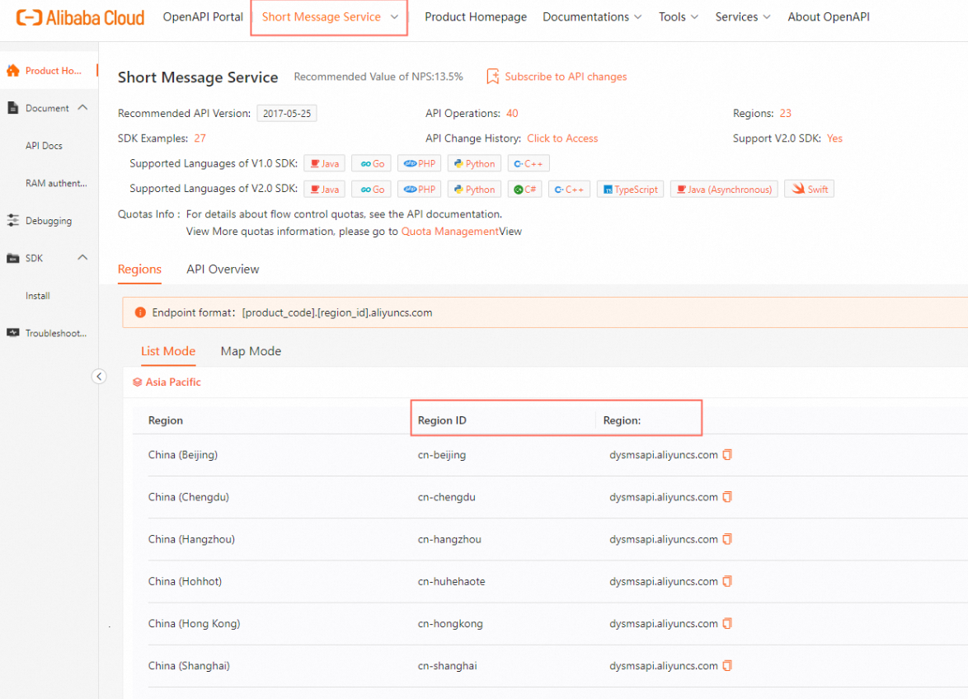
Task: Copy the cn-hongkong endpoint with the copy icon
Action: click(x=727, y=624)
